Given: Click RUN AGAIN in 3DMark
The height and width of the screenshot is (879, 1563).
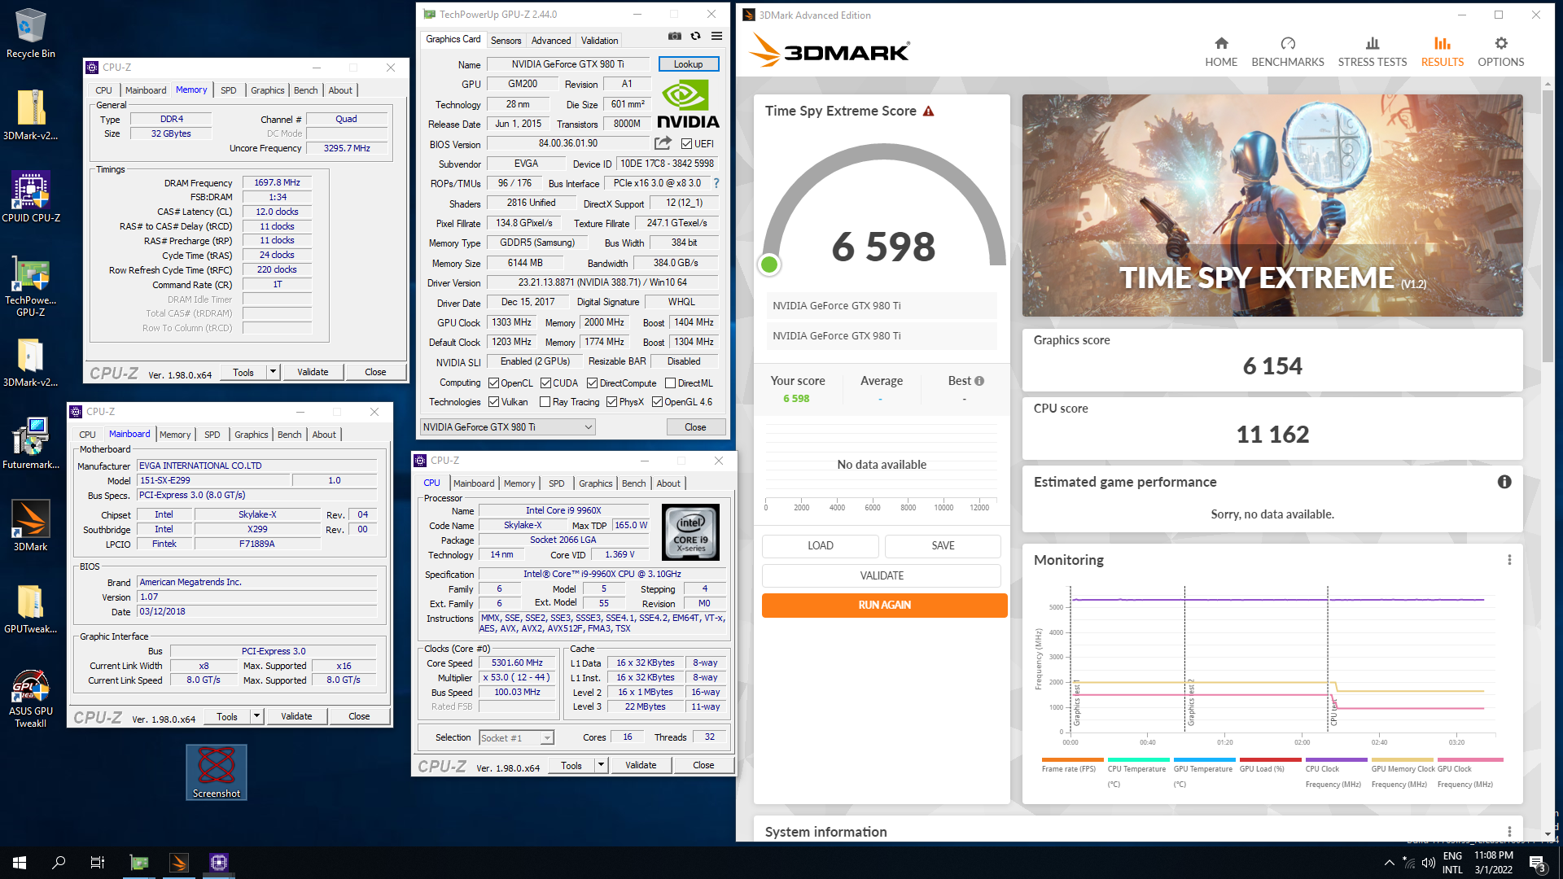Looking at the screenshot, I should (x=884, y=605).
